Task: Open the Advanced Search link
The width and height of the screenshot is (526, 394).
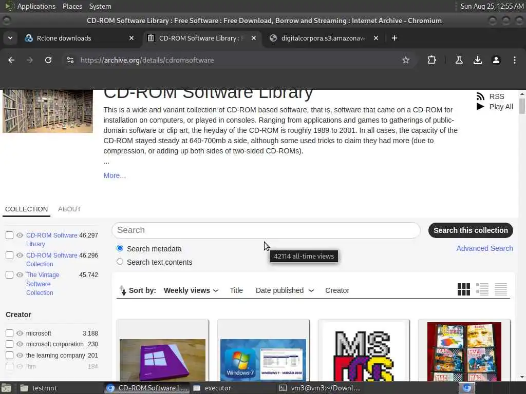Action: tap(484, 248)
